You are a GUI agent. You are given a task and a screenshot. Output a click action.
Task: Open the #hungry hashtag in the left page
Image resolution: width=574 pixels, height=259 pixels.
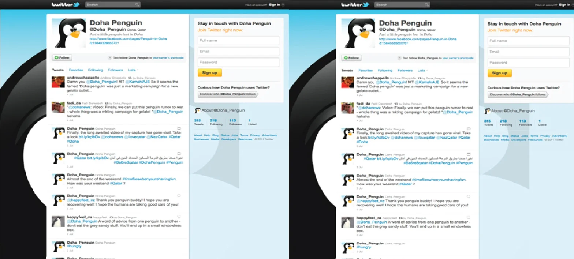click(x=74, y=247)
